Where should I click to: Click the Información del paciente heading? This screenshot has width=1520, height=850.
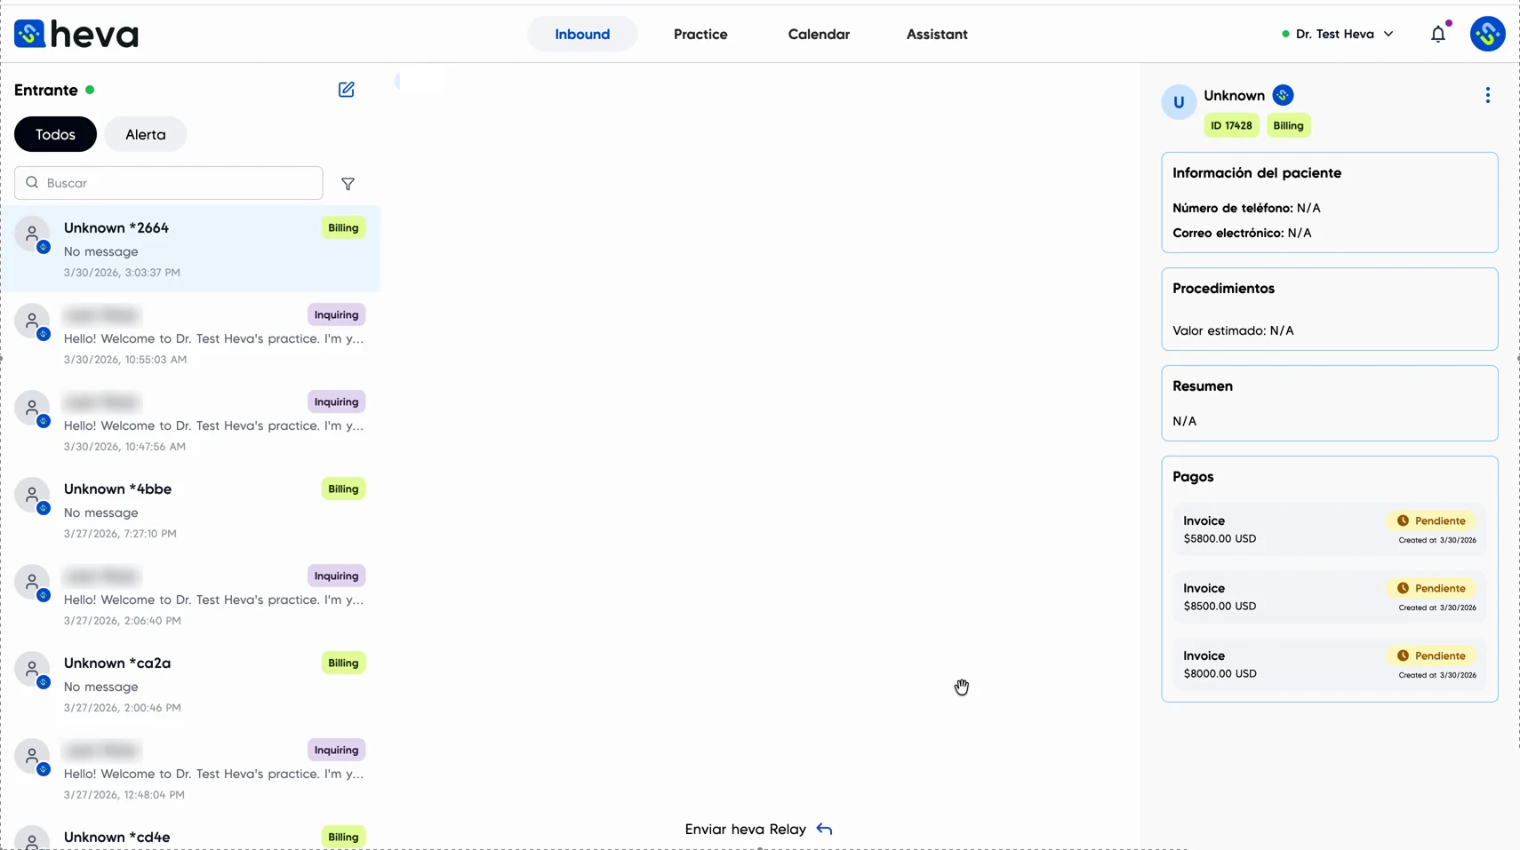[1257, 173]
